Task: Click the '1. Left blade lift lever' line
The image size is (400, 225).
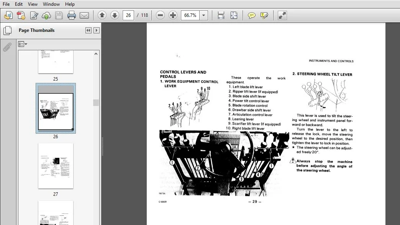Action: [246, 87]
